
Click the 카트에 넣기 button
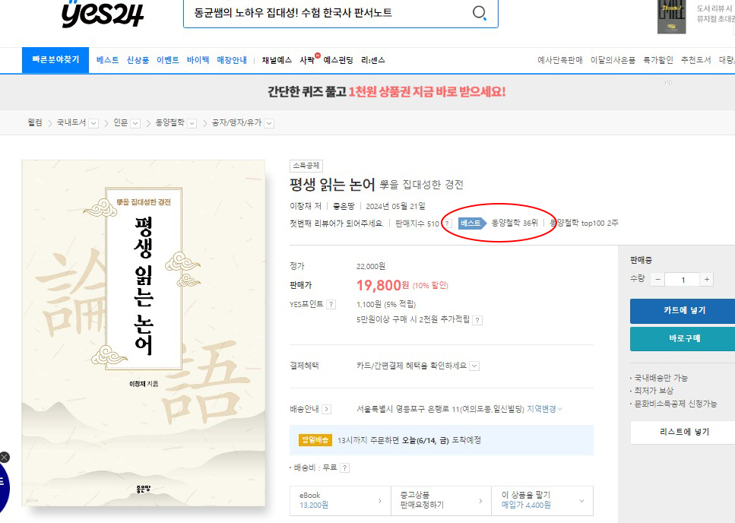(x=683, y=311)
